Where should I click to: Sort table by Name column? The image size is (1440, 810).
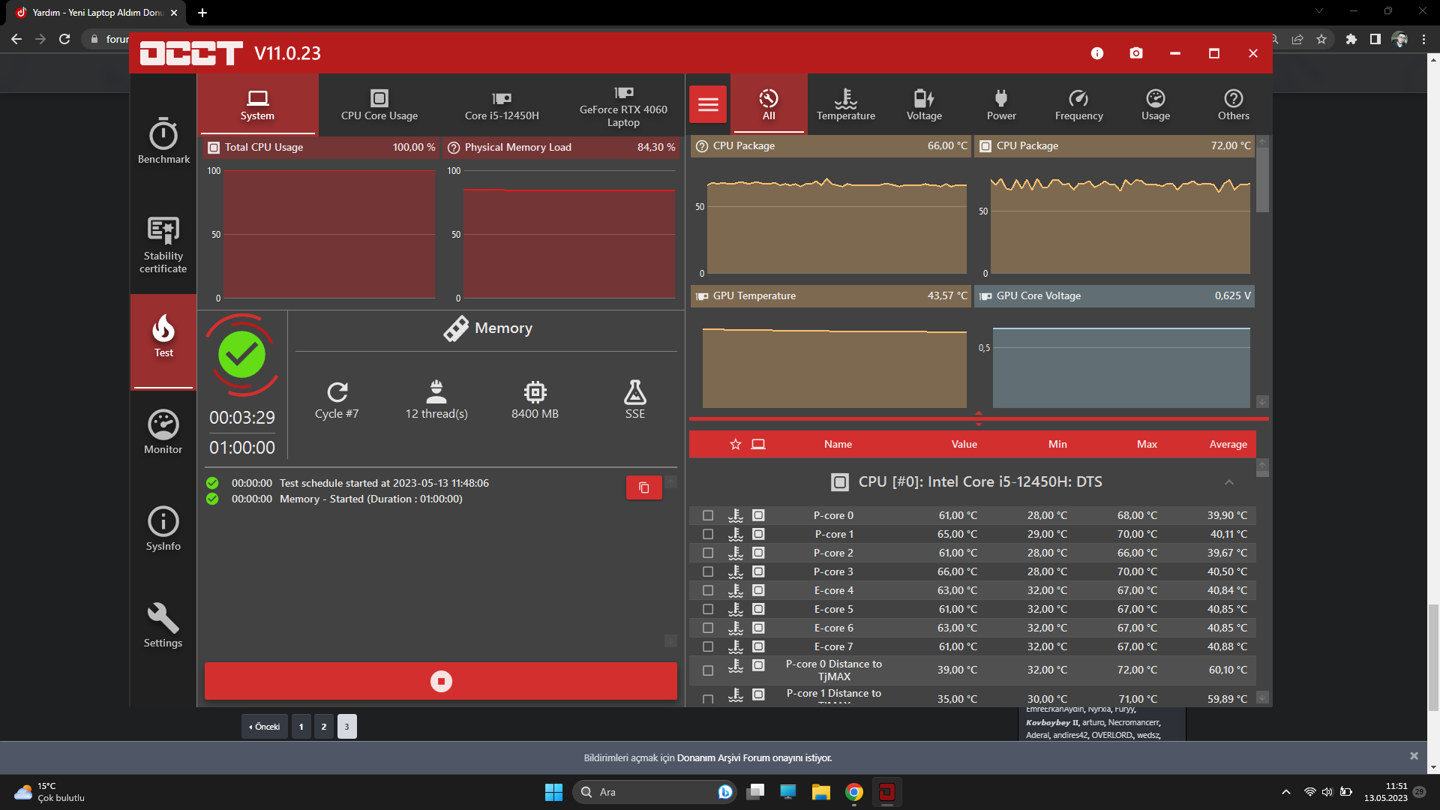click(838, 444)
